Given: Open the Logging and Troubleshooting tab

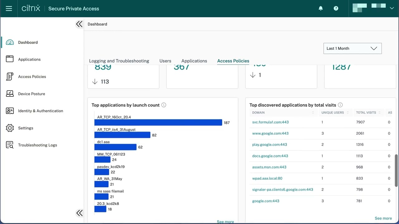Looking at the screenshot, I should click(x=119, y=61).
